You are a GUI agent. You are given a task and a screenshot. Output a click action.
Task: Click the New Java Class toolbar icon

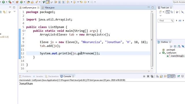21,2
